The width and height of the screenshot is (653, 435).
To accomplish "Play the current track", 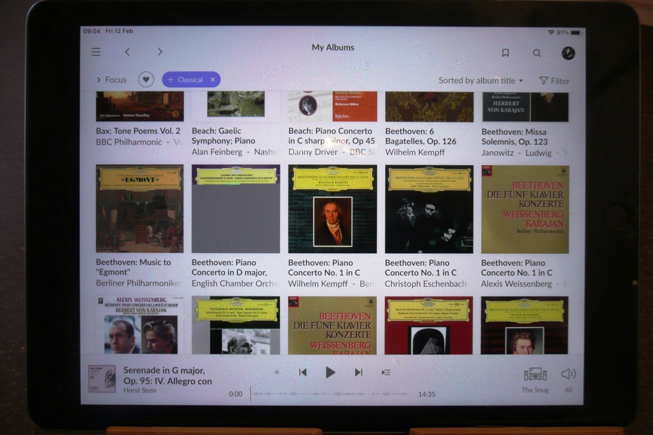I will (330, 372).
